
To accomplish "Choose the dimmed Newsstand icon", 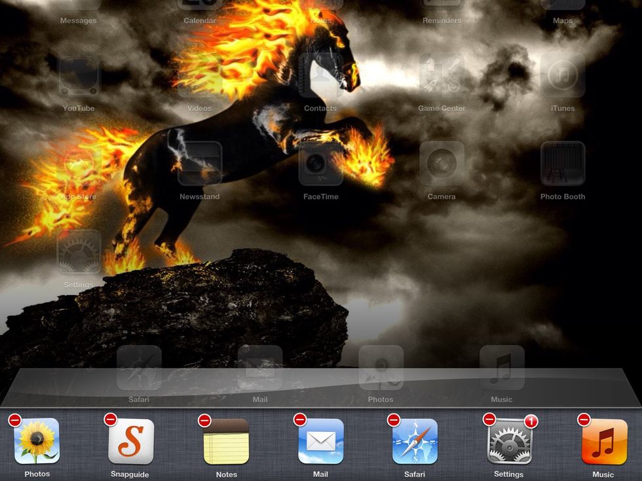I will [x=200, y=164].
